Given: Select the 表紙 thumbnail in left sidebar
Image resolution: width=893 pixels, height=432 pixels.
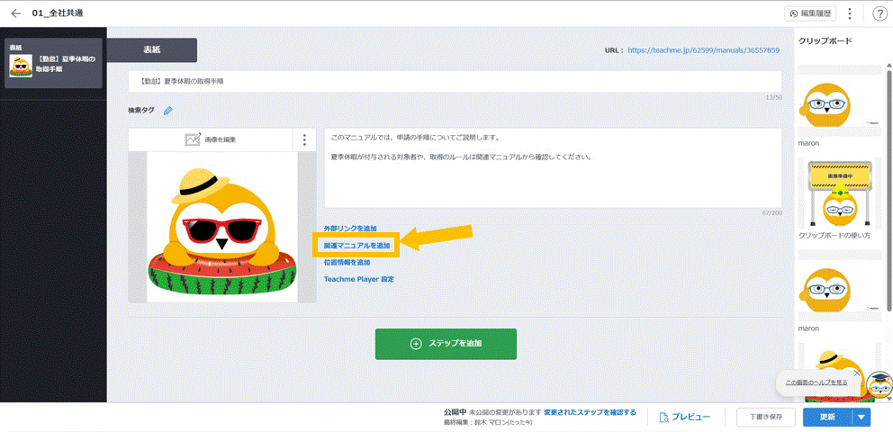Looking at the screenshot, I should pyautogui.click(x=53, y=63).
